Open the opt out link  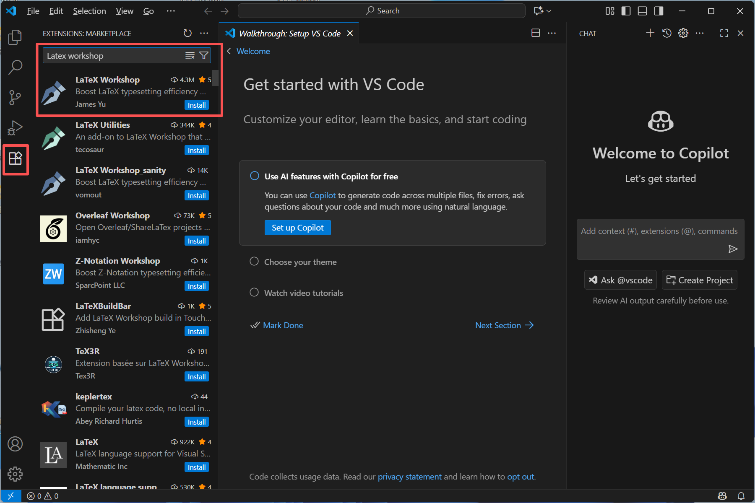[521, 477]
